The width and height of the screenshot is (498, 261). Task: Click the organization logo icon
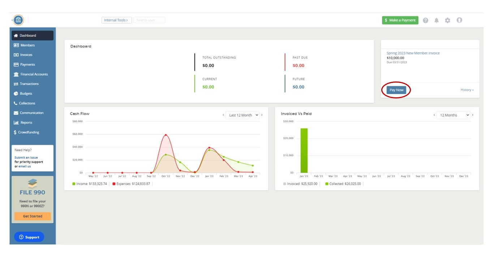(x=18, y=20)
